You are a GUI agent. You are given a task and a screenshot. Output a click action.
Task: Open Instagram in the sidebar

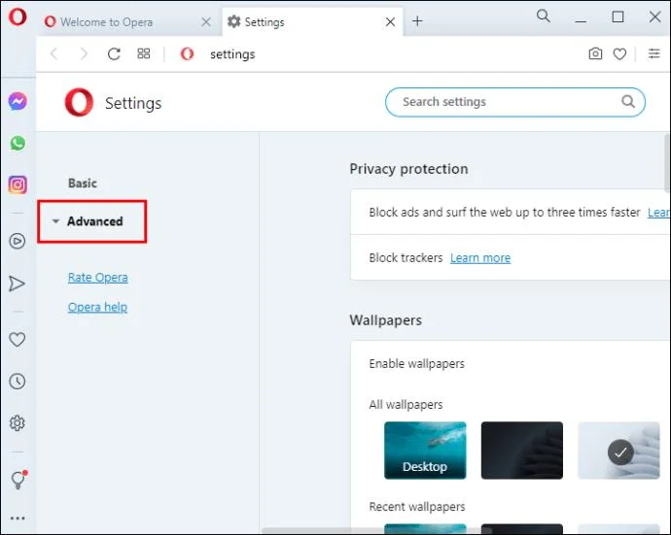pyautogui.click(x=18, y=184)
